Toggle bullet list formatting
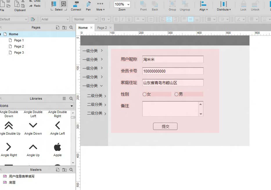Image resolution: width=271 pixels, height=190 pixels. pos(151,19)
